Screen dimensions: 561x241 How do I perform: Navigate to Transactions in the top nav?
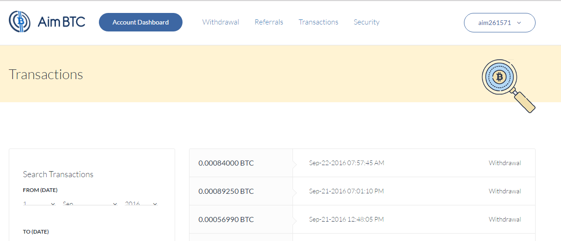pos(318,22)
